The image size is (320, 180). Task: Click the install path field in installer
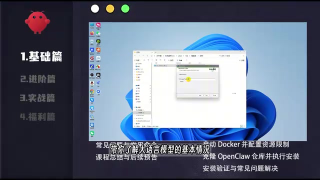coord(196,79)
